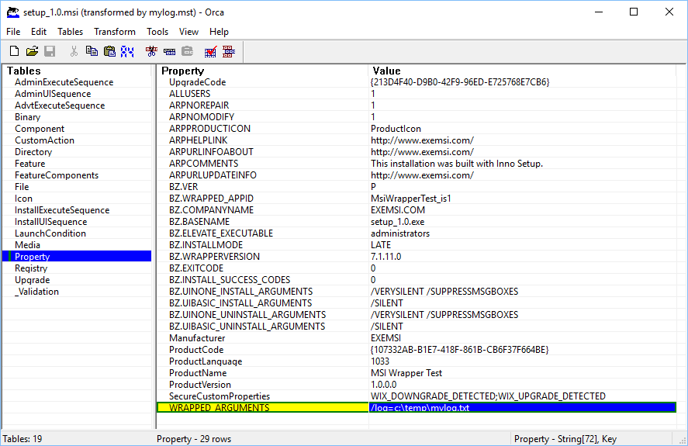Click the BZ.INSTALLMODE value LATE
Image resolution: width=688 pixels, height=446 pixels.
381,245
